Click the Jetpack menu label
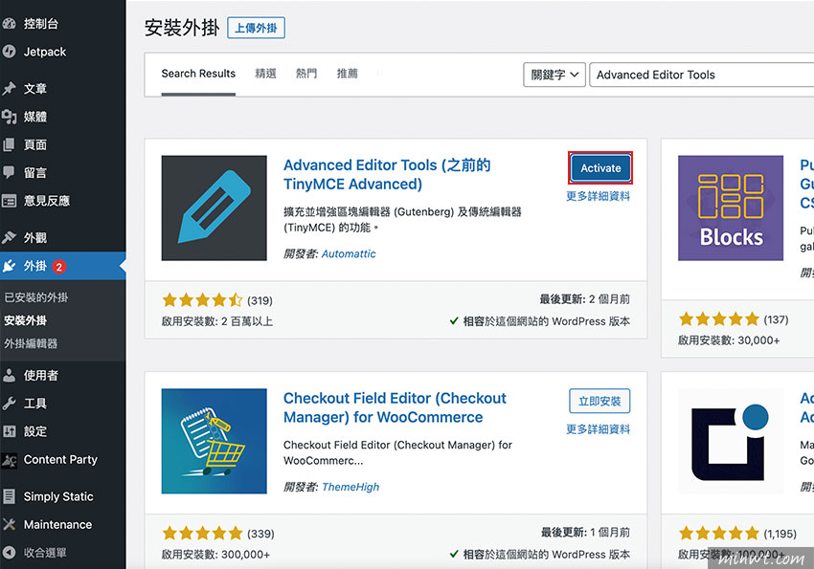This screenshot has height=569, width=814. tap(45, 52)
